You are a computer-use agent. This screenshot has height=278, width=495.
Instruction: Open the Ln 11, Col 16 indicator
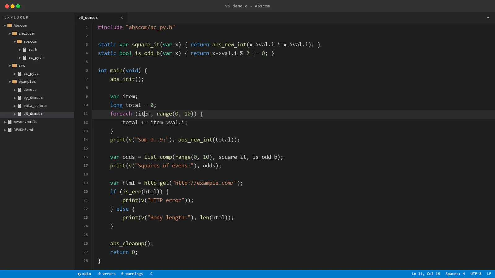tap(426, 274)
